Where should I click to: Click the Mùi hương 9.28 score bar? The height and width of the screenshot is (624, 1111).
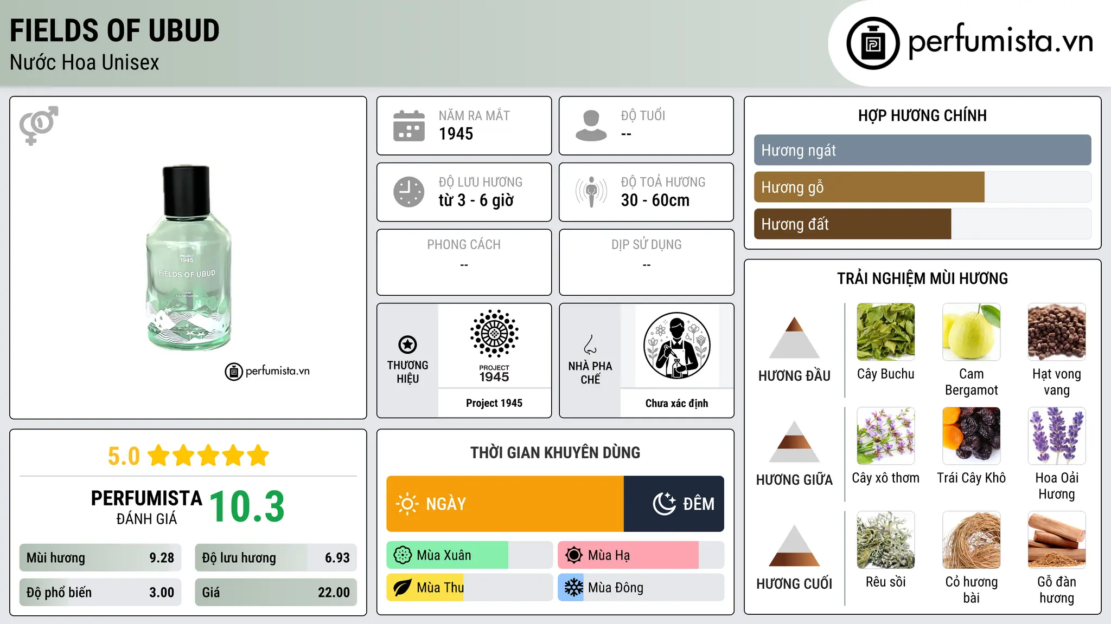pyautogui.click(x=100, y=558)
